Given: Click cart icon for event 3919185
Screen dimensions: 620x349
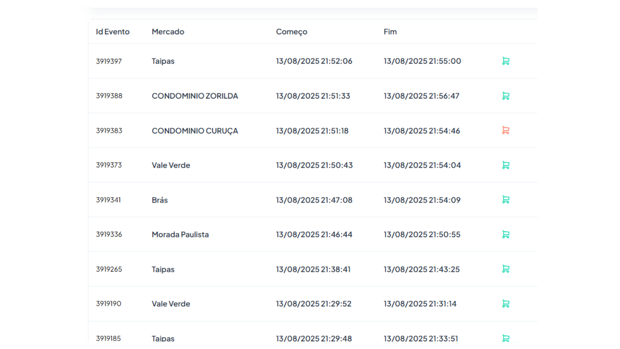Looking at the screenshot, I should click(x=506, y=338).
